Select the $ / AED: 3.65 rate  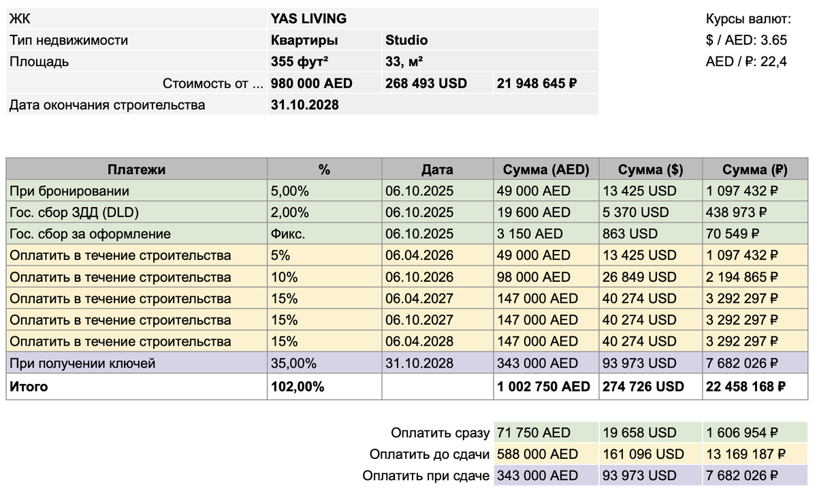point(746,40)
